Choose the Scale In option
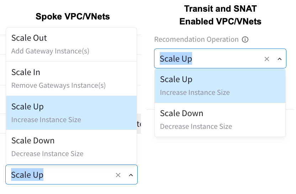Screen dimensions: 296x194 coord(26,73)
